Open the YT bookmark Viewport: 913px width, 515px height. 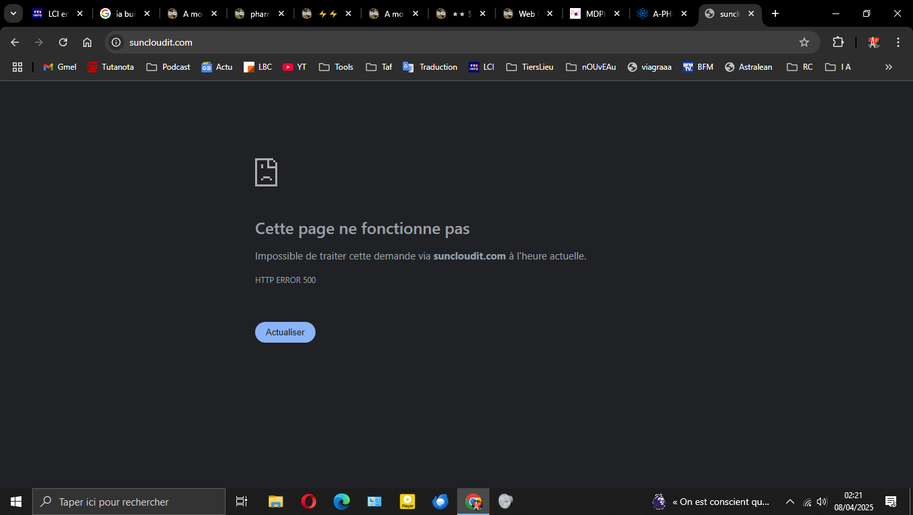click(295, 67)
